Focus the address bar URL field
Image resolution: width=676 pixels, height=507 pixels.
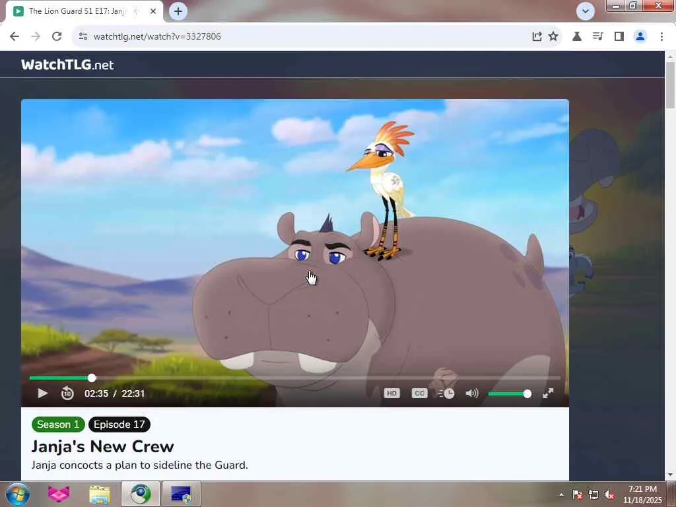pyautogui.click(x=302, y=36)
